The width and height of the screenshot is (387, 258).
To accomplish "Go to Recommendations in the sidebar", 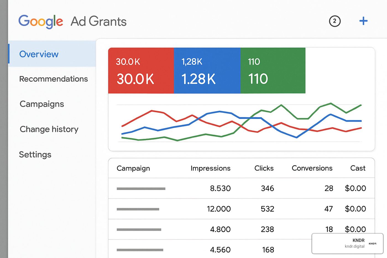I will [x=53, y=79].
